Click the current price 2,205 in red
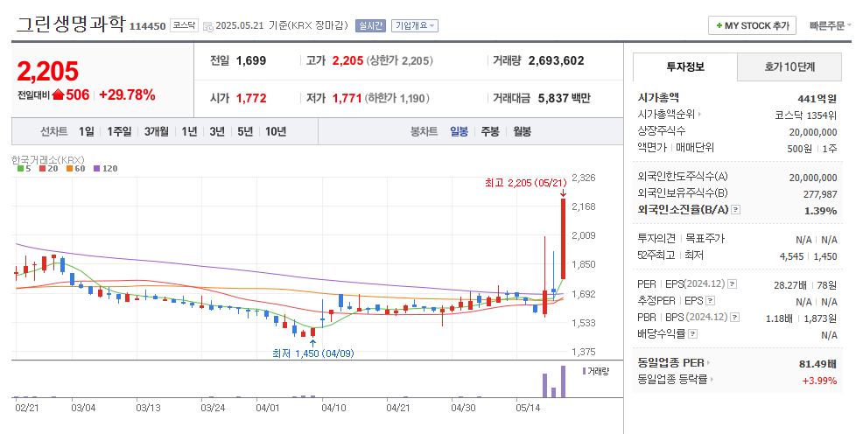The height and width of the screenshot is (434, 863). (x=48, y=72)
